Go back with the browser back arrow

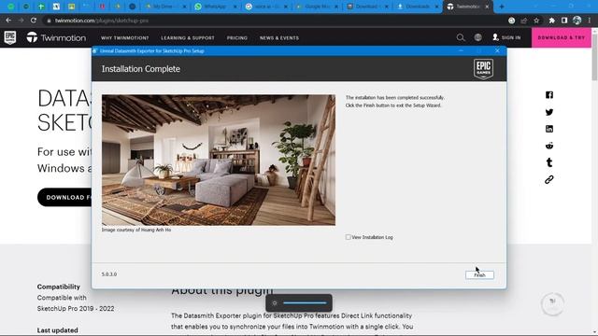point(8,21)
